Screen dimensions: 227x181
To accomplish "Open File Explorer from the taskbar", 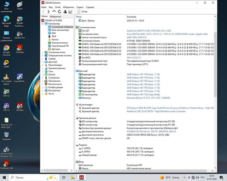I will click(x=73, y=177).
